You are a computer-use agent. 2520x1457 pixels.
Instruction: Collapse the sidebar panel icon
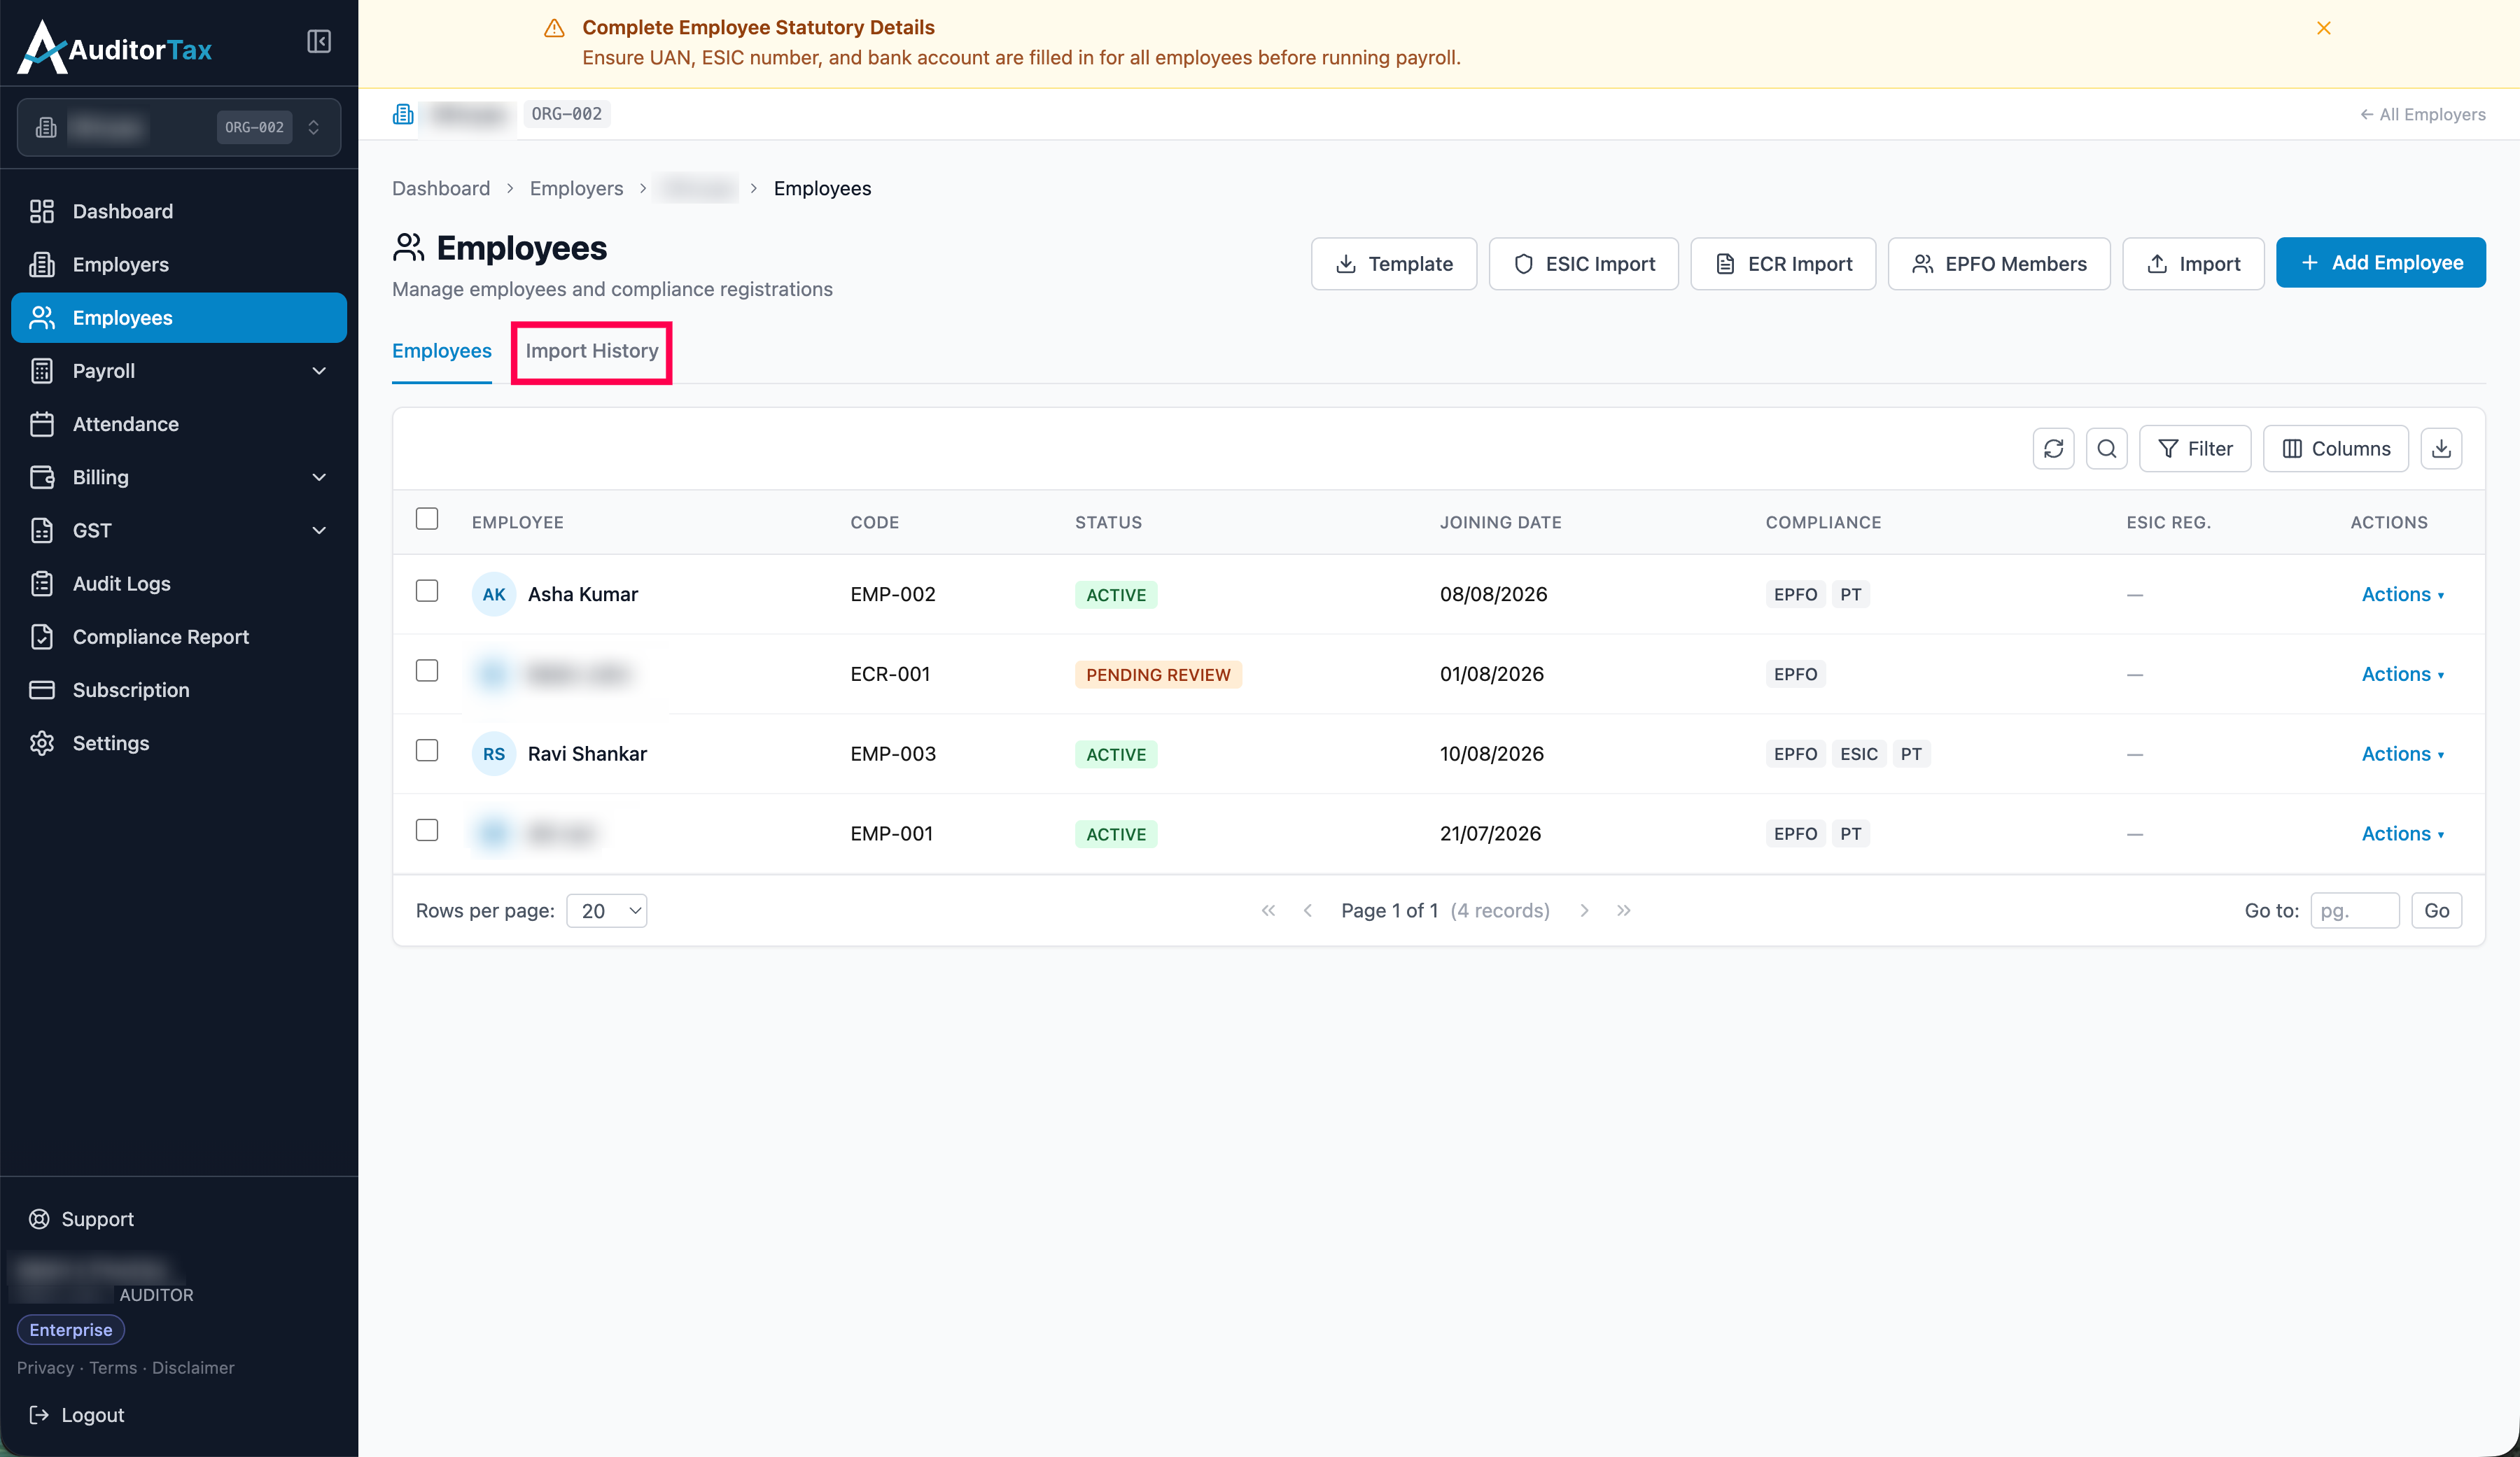(318, 41)
